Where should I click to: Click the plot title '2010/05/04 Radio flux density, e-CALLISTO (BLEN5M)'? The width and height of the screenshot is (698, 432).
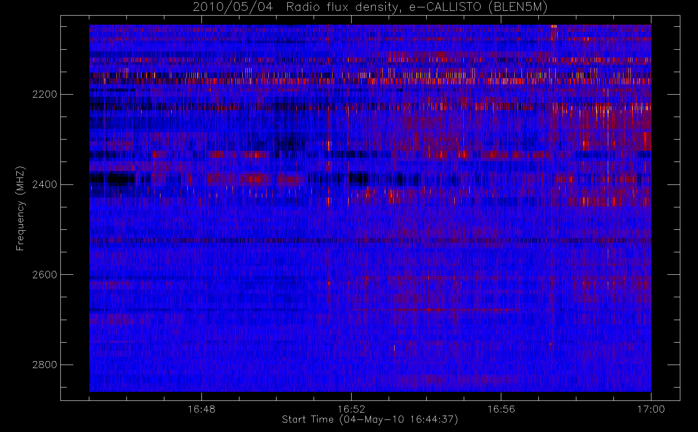pyautogui.click(x=370, y=7)
